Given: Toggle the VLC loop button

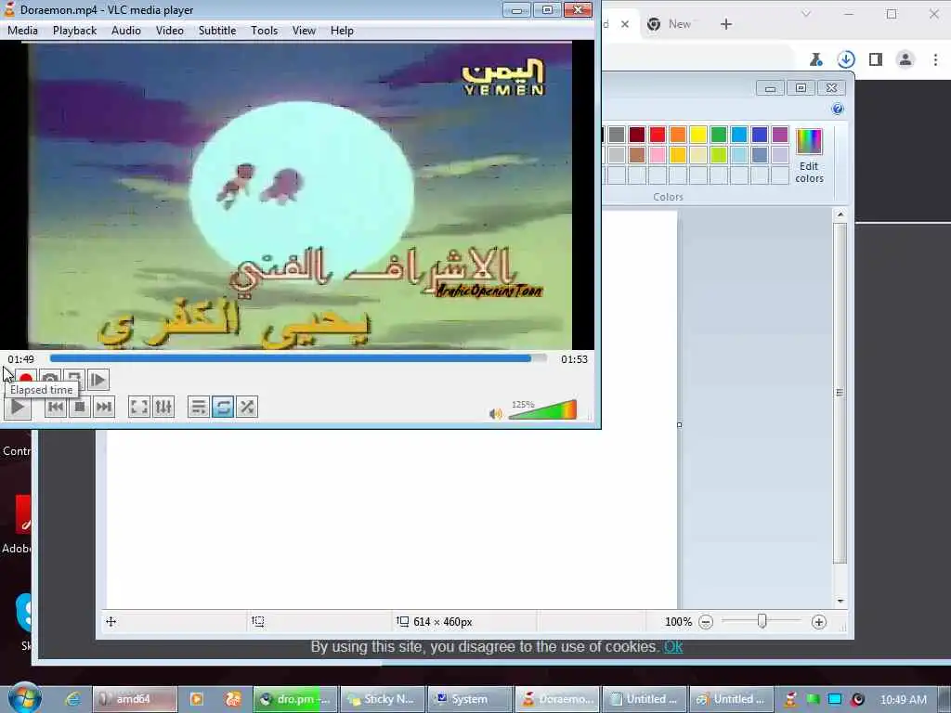Looking at the screenshot, I should tap(223, 407).
